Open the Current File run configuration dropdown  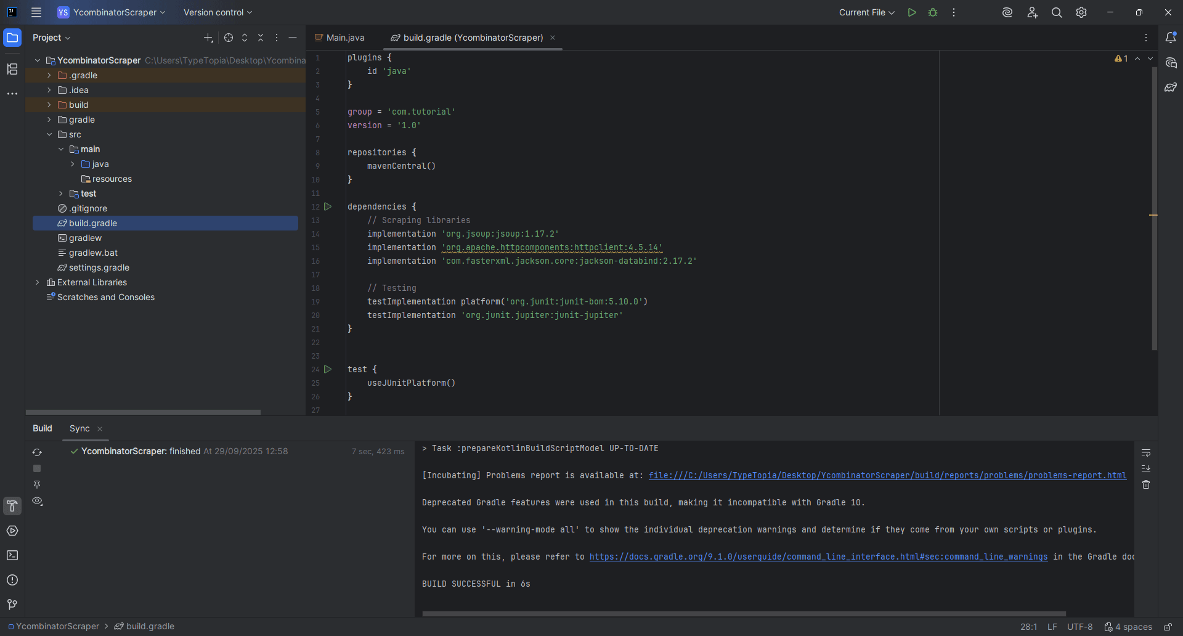pos(866,12)
